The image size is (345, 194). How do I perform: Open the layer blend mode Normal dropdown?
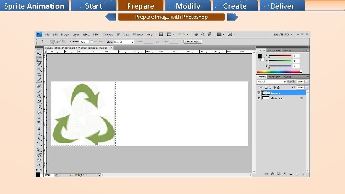click(x=271, y=81)
